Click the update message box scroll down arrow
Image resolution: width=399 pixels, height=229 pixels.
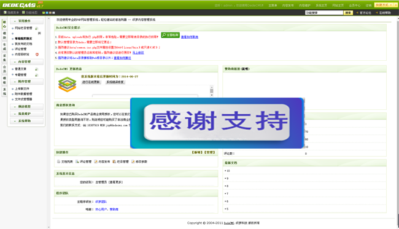pyautogui.click(x=211, y=95)
